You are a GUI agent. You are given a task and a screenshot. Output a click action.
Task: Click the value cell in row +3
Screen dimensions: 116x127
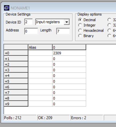[69, 70]
